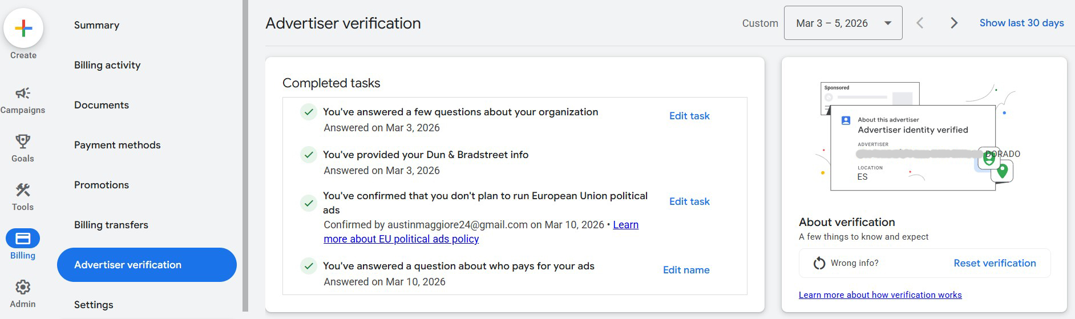Image resolution: width=1075 pixels, height=319 pixels.
Task: Open Tools via the wrench icon
Action: coord(23,190)
